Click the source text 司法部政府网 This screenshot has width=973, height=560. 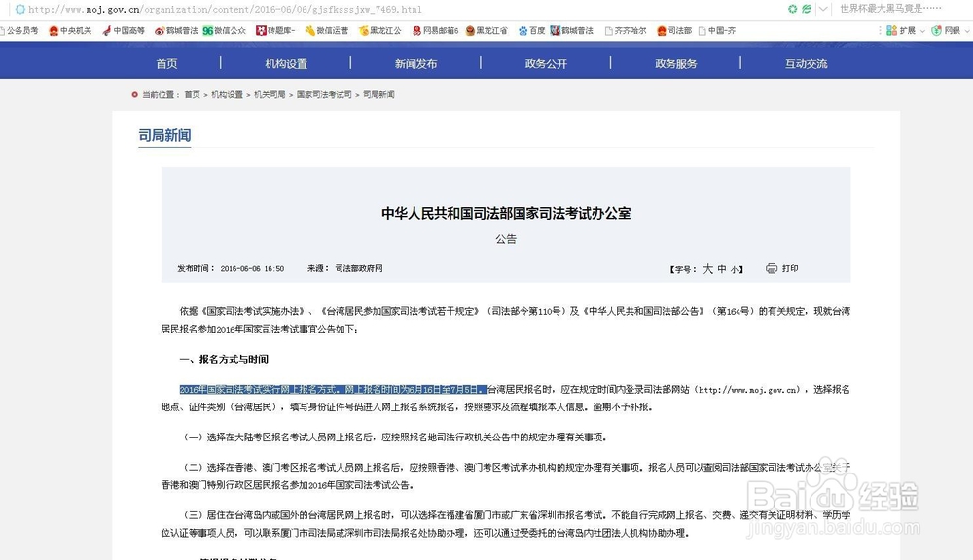359,268
